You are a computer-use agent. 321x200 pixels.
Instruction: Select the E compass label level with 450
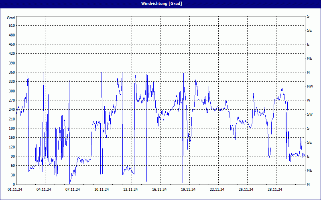click(308, 44)
